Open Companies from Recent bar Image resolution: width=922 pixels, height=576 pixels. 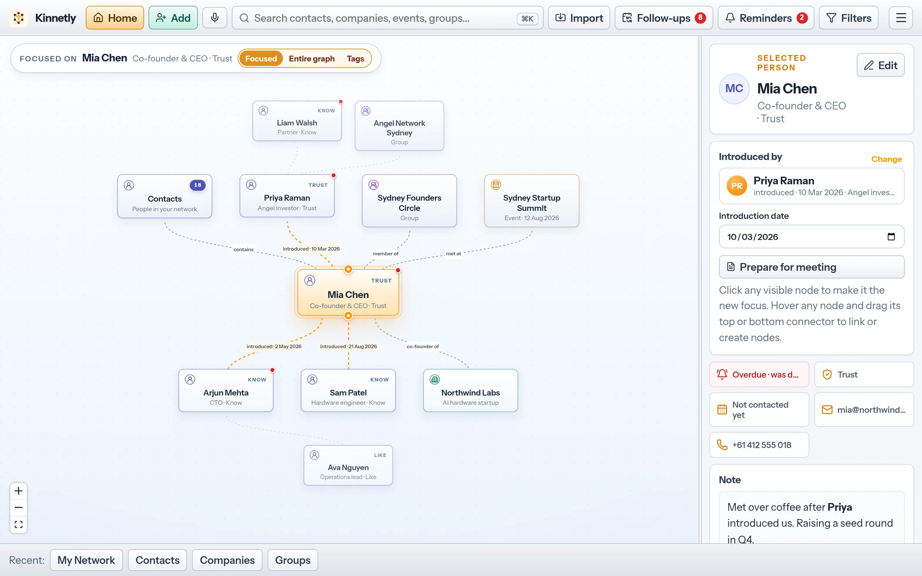pos(227,560)
